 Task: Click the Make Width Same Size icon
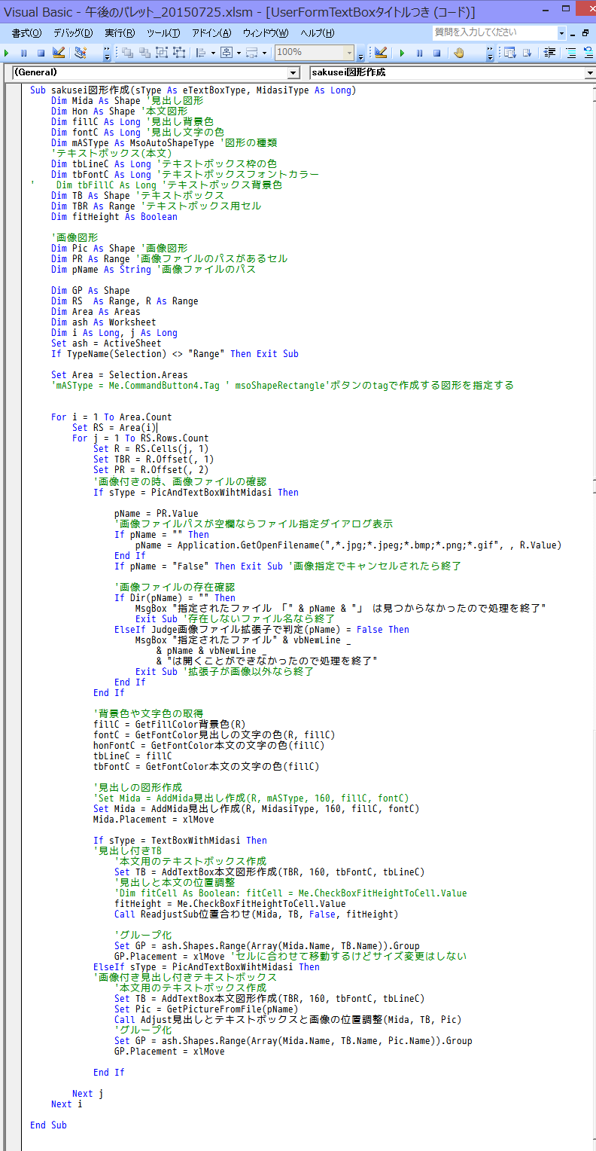click(x=251, y=53)
